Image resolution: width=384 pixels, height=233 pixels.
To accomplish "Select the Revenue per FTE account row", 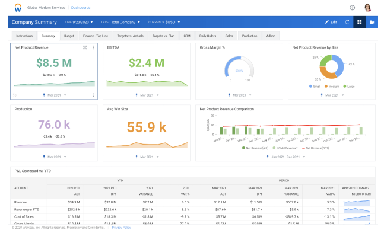I will (x=193, y=209).
